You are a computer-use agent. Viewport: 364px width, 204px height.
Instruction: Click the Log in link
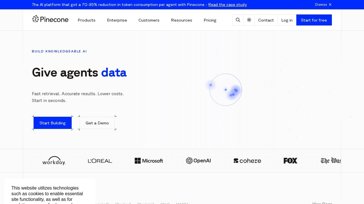coord(287,20)
